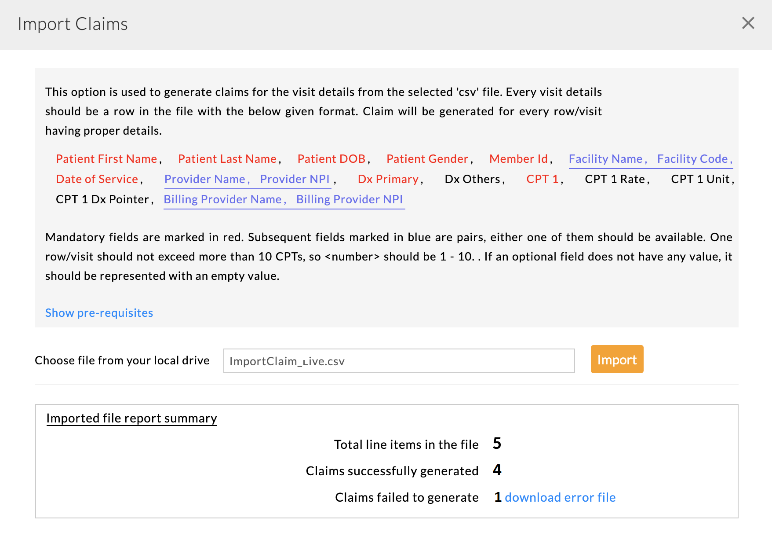Click the CPT 1 Rate field label
772x536 pixels.
(x=615, y=179)
